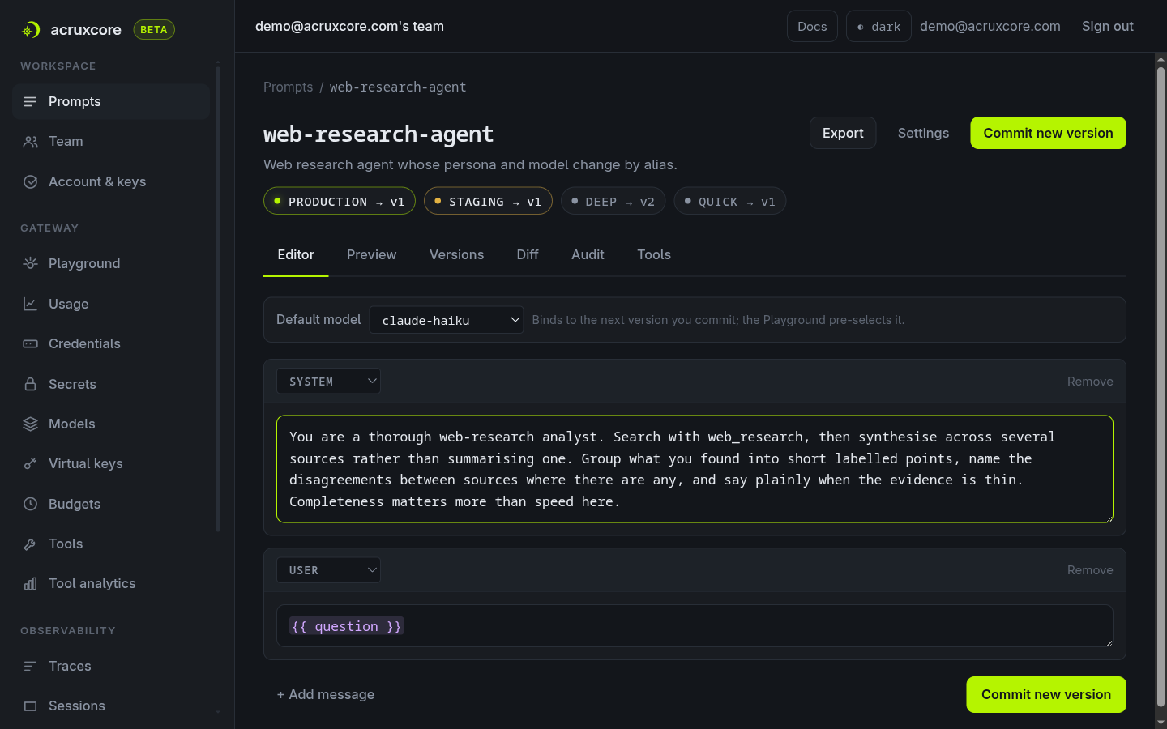The image size is (1167, 729).
Task: Click Add message
Action: 325,694
